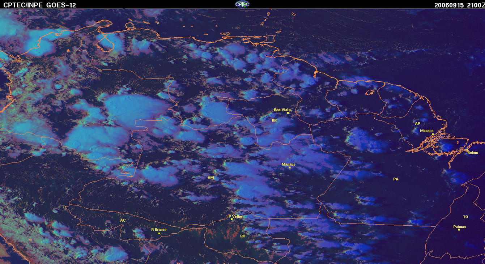Click the yellow marker at Palmas
Viewport: 485px width, 264px height.
[459, 230]
